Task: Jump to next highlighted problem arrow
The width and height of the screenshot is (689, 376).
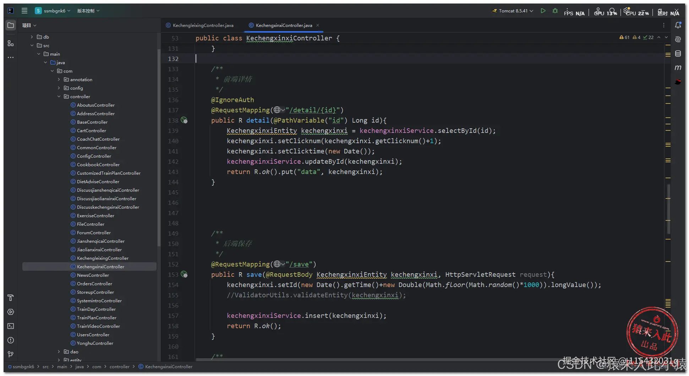Action: coord(666,37)
